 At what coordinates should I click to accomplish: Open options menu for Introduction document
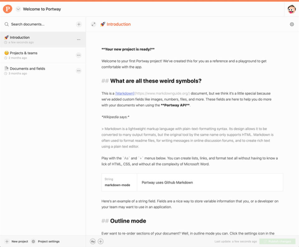[x=78, y=40]
